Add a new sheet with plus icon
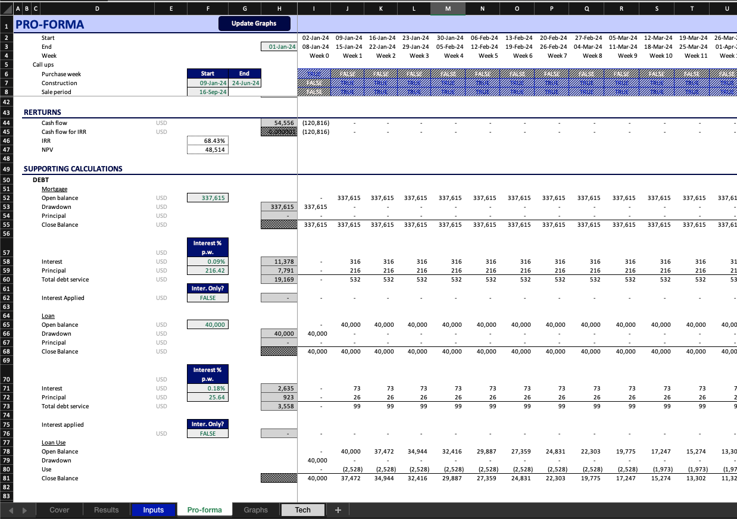 (338, 510)
